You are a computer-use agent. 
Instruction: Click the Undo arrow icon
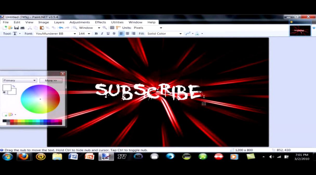click(x=61, y=28)
